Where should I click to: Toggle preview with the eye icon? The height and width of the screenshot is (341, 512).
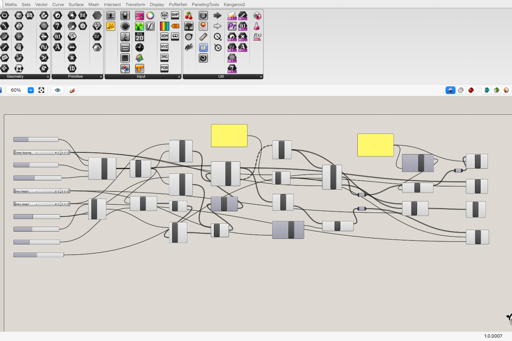coord(58,90)
